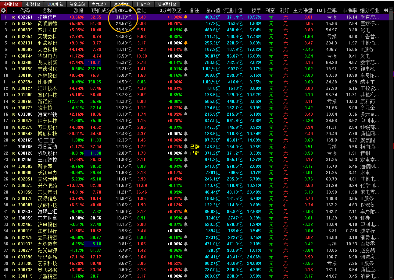Click the 已辟 note for 每日互动
The image size is (394, 280).
[x=195, y=147]
